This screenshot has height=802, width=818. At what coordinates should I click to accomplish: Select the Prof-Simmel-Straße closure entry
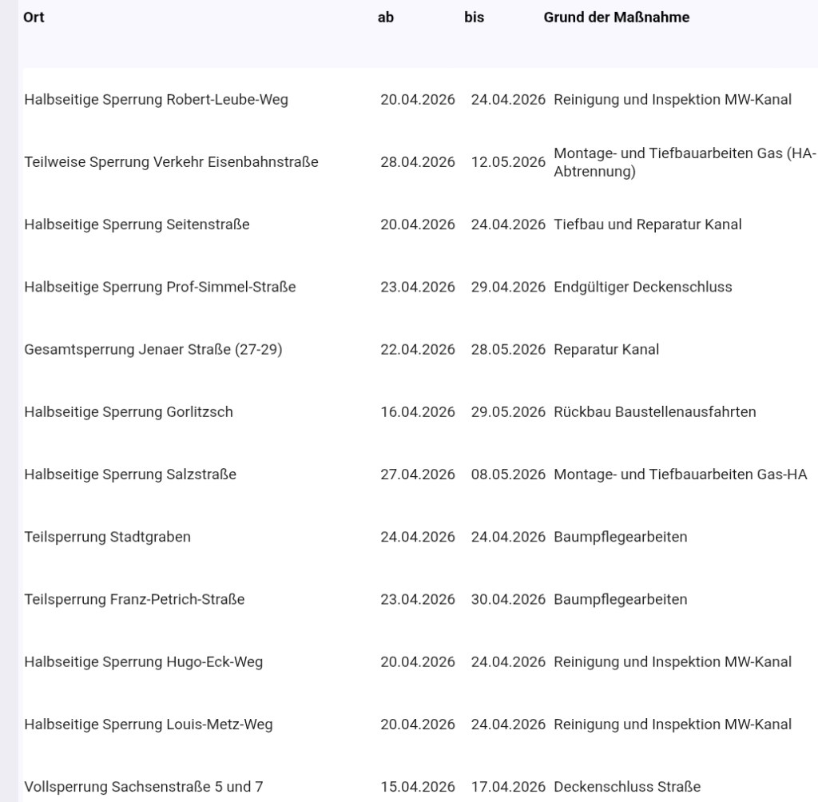point(160,287)
